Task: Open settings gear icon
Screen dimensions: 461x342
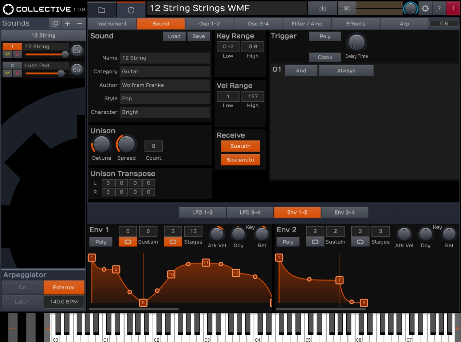Action: 425,9
